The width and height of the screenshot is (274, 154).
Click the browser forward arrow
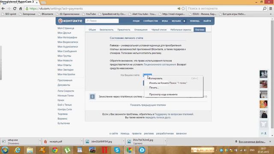point(9,9)
